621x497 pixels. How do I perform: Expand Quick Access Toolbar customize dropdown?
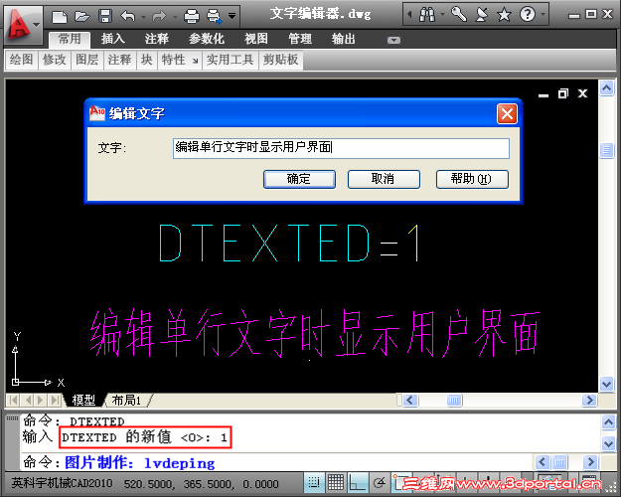coord(233,16)
